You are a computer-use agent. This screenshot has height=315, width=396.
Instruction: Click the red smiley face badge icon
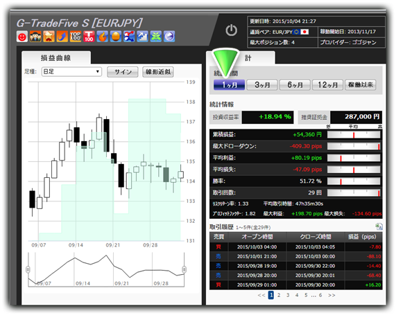[x=22, y=37]
